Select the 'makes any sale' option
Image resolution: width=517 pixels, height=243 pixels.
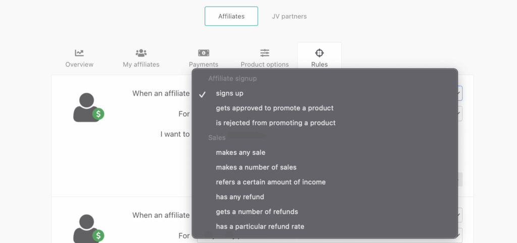241,152
